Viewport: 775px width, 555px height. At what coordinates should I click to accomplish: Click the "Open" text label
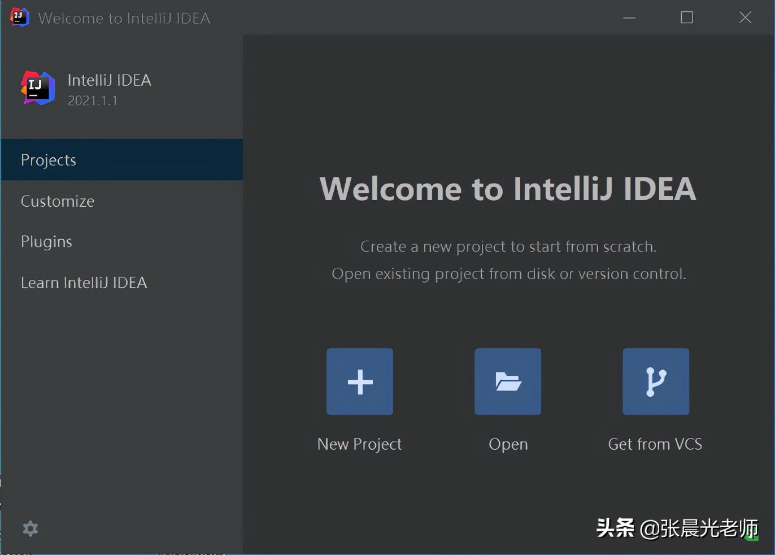[508, 444]
